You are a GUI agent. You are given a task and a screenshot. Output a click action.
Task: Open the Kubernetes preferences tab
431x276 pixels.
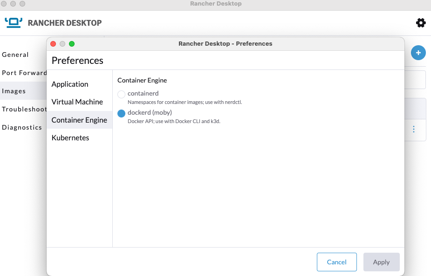coord(79,138)
